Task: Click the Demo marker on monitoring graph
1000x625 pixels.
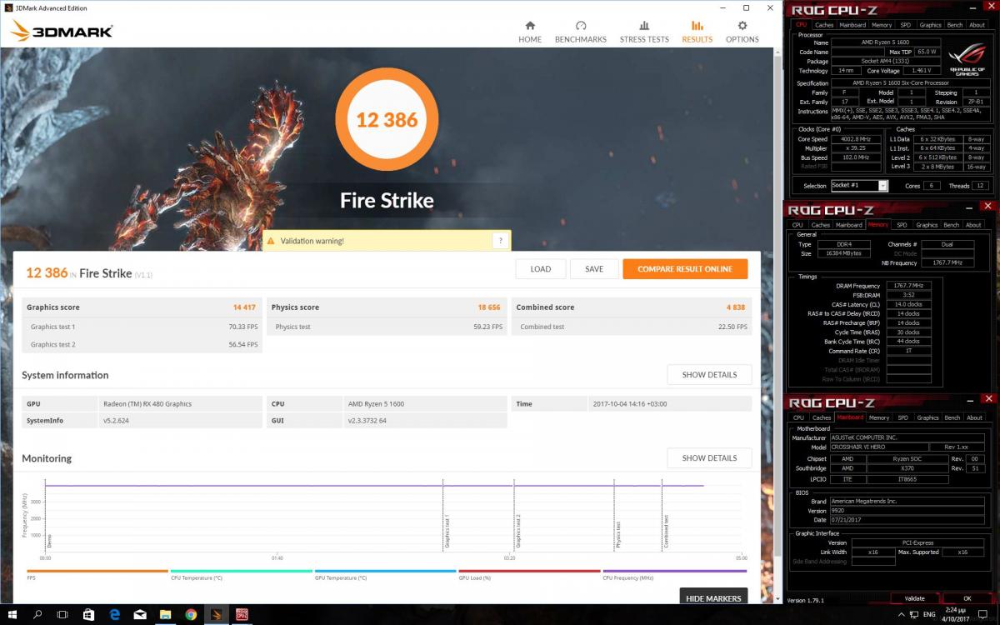Action: point(49,541)
